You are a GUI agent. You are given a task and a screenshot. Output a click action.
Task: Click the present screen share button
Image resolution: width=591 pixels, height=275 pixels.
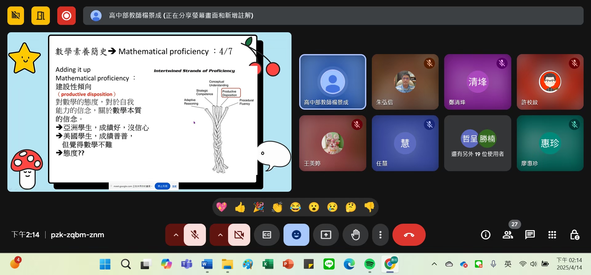(326, 235)
